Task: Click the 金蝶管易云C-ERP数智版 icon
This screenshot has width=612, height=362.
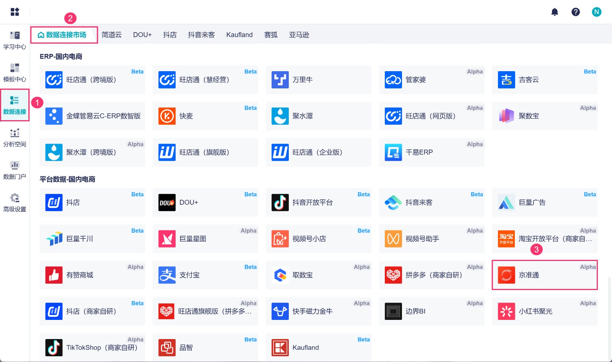Action: tap(54, 116)
